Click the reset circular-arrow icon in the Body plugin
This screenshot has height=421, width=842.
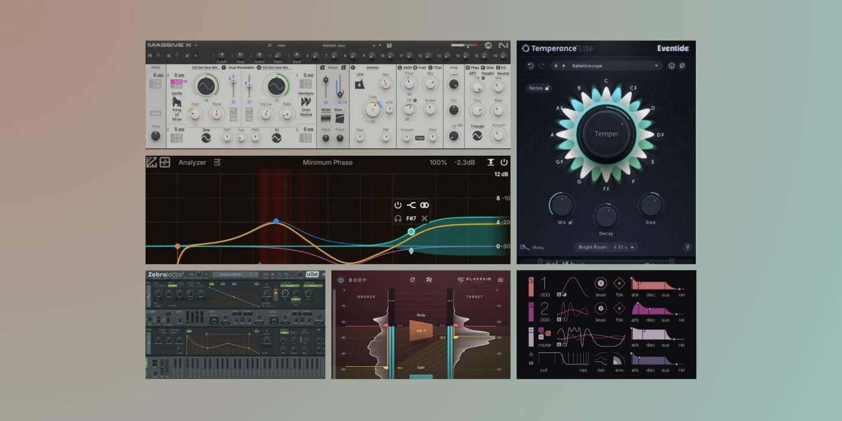coord(413,280)
